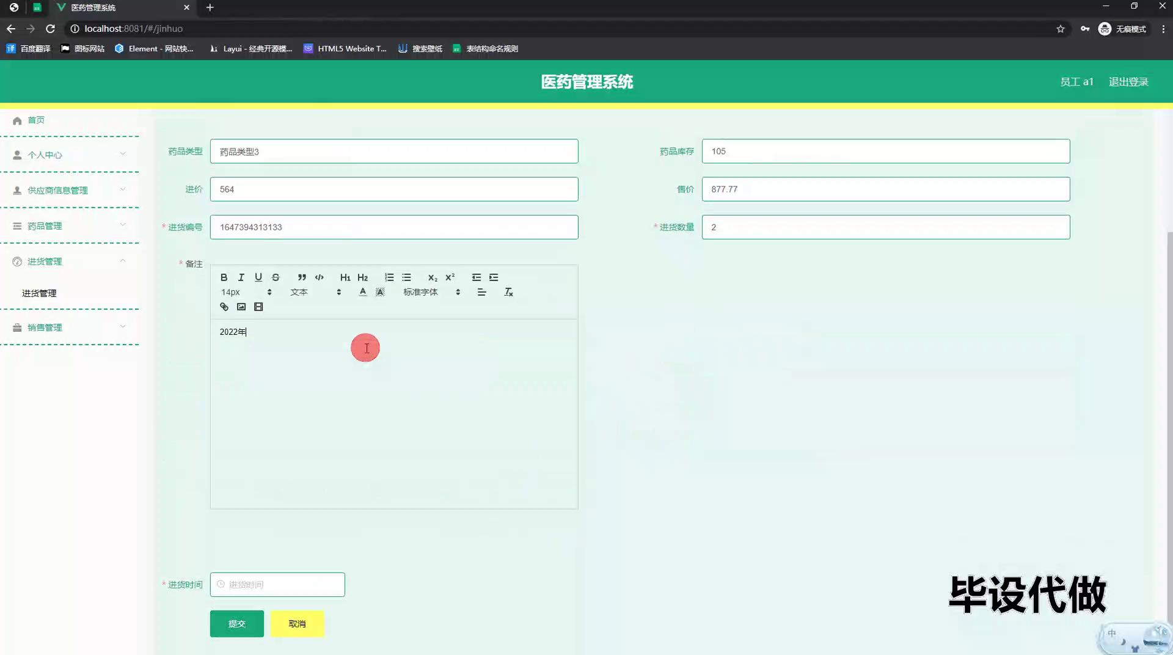Viewport: 1173px width, 655px height.
Task: Open the text color picker
Action: tap(363, 292)
